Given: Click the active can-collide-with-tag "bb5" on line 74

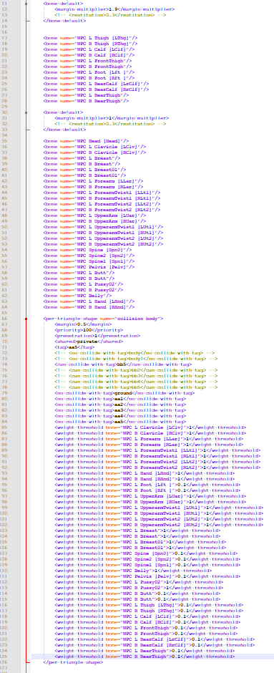Looking at the screenshot, I should pos(124,364).
